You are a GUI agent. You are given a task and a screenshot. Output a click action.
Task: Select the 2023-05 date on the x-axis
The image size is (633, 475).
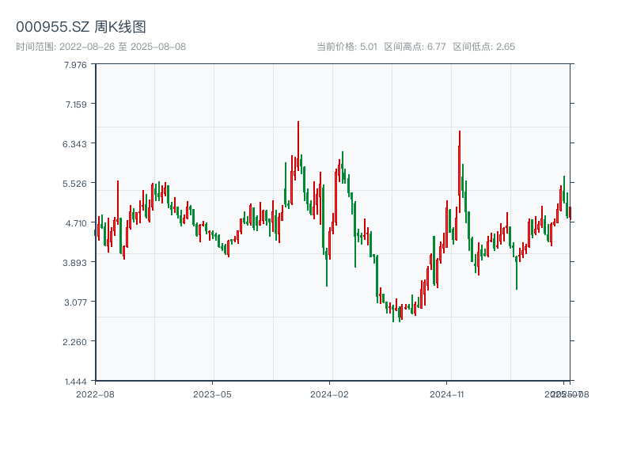[x=212, y=393]
